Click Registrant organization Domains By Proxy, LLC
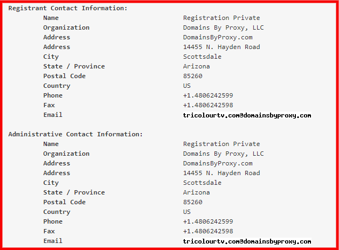 pyautogui.click(x=223, y=27)
